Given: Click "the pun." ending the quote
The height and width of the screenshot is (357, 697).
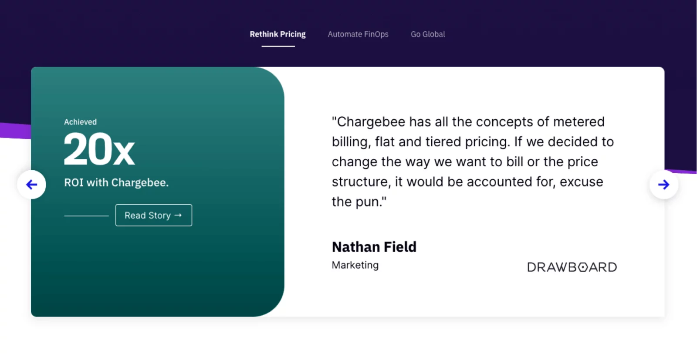Looking at the screenshot, I should (358, 202).
